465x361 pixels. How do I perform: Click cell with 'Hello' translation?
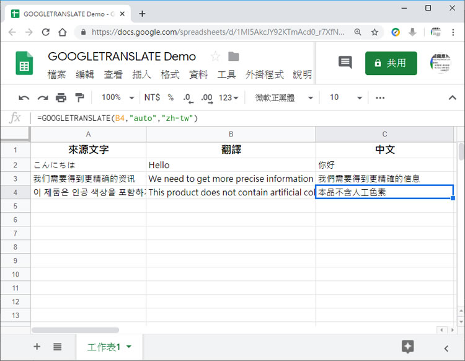[231, 165]
